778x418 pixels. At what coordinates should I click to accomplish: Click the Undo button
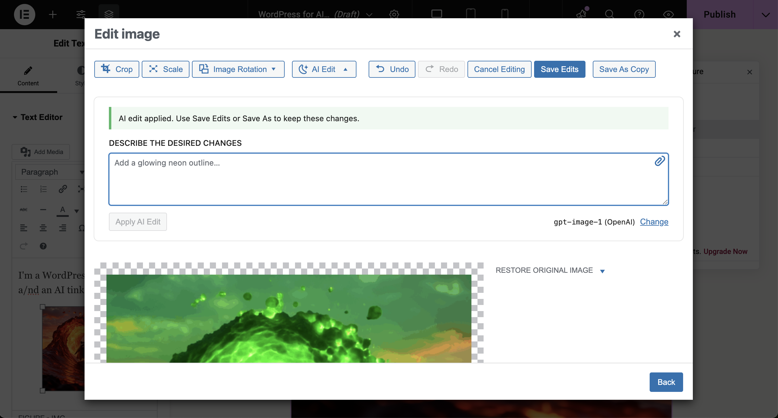(392, 69)
